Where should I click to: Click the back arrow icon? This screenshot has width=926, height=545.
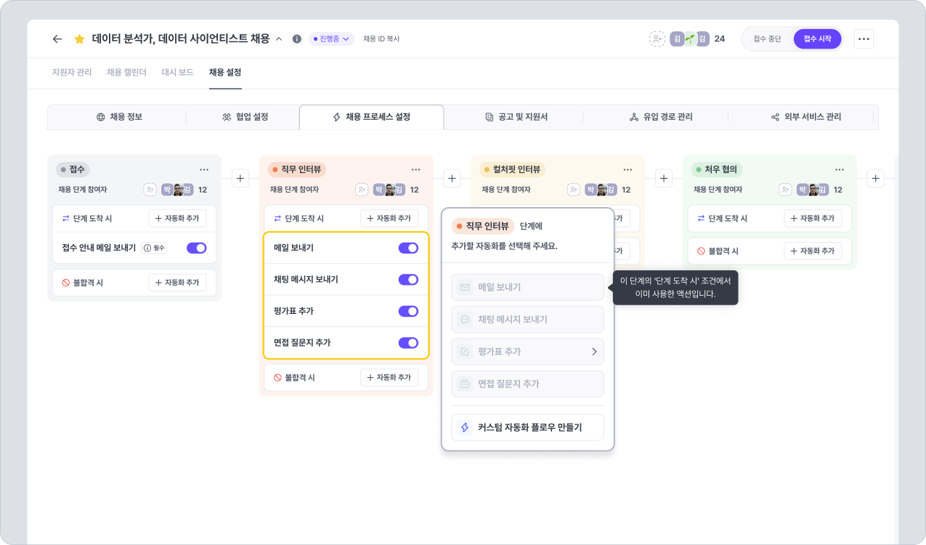click(x=57, y=39)
